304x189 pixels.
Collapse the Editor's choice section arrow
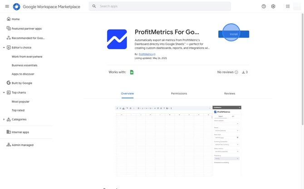tap(4, 48)
